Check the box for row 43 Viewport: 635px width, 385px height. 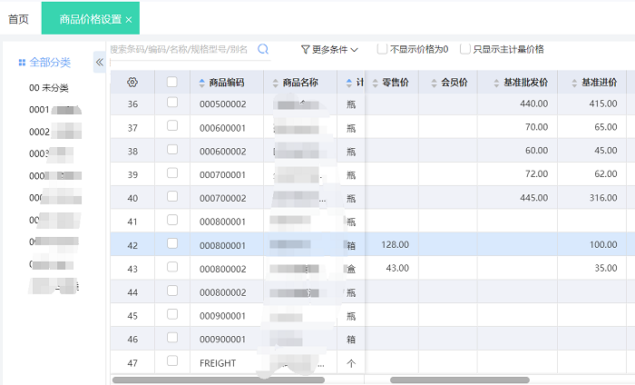pos(172,267)
